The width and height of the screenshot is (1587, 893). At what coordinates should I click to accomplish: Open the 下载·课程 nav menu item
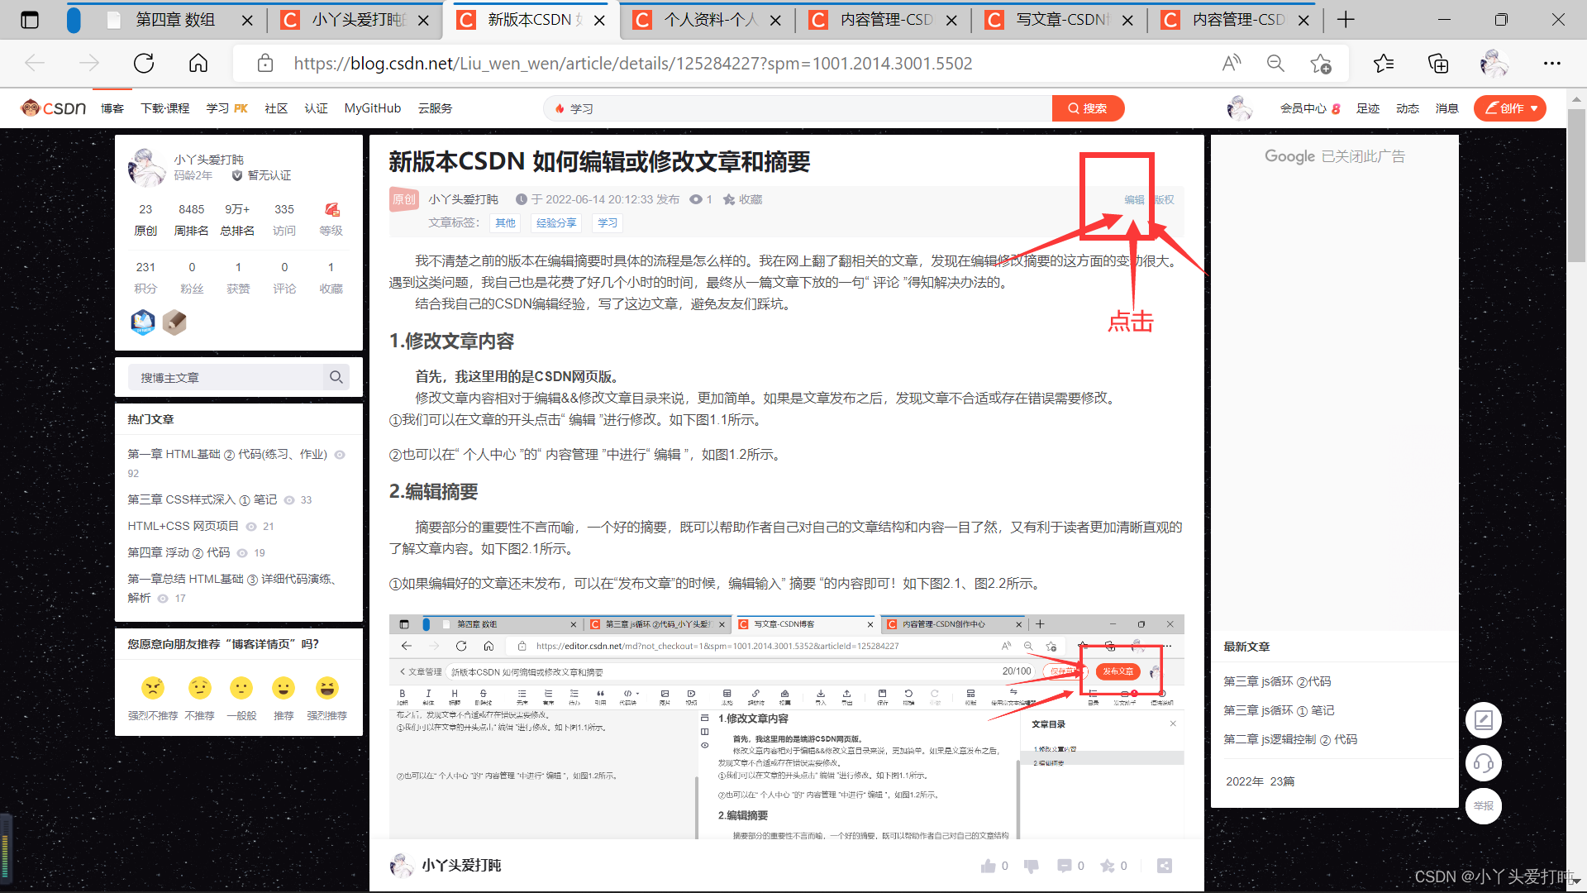coord(164,108)
